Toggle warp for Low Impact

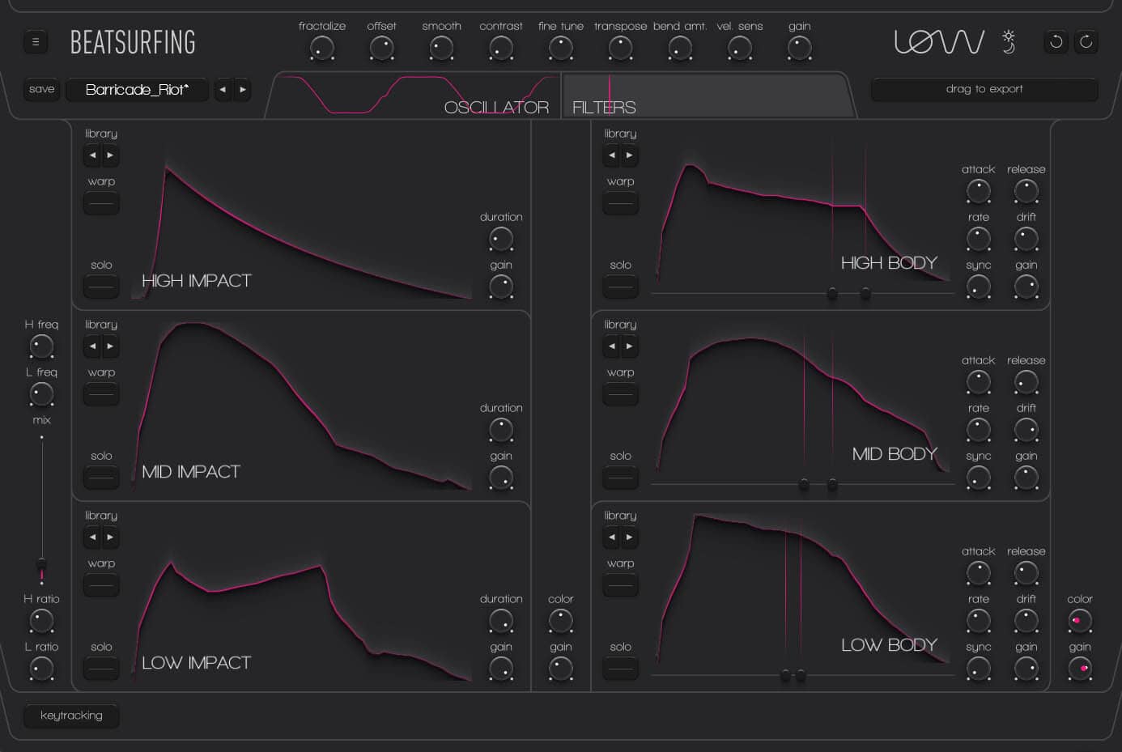pyautogui.click(x=101, y=585)
